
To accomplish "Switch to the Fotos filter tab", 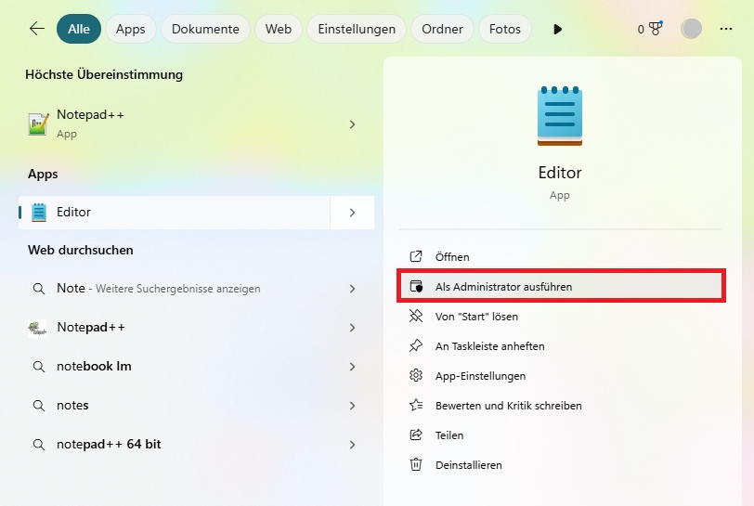I will 505,29.
